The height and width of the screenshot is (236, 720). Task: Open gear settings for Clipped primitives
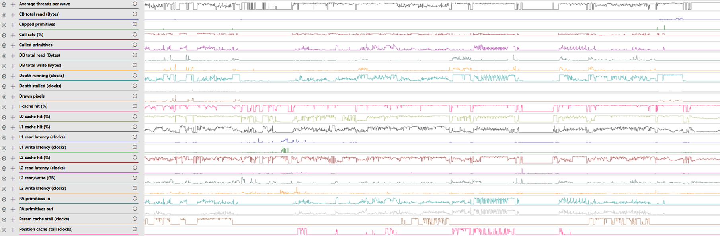[x=4, y=25]
